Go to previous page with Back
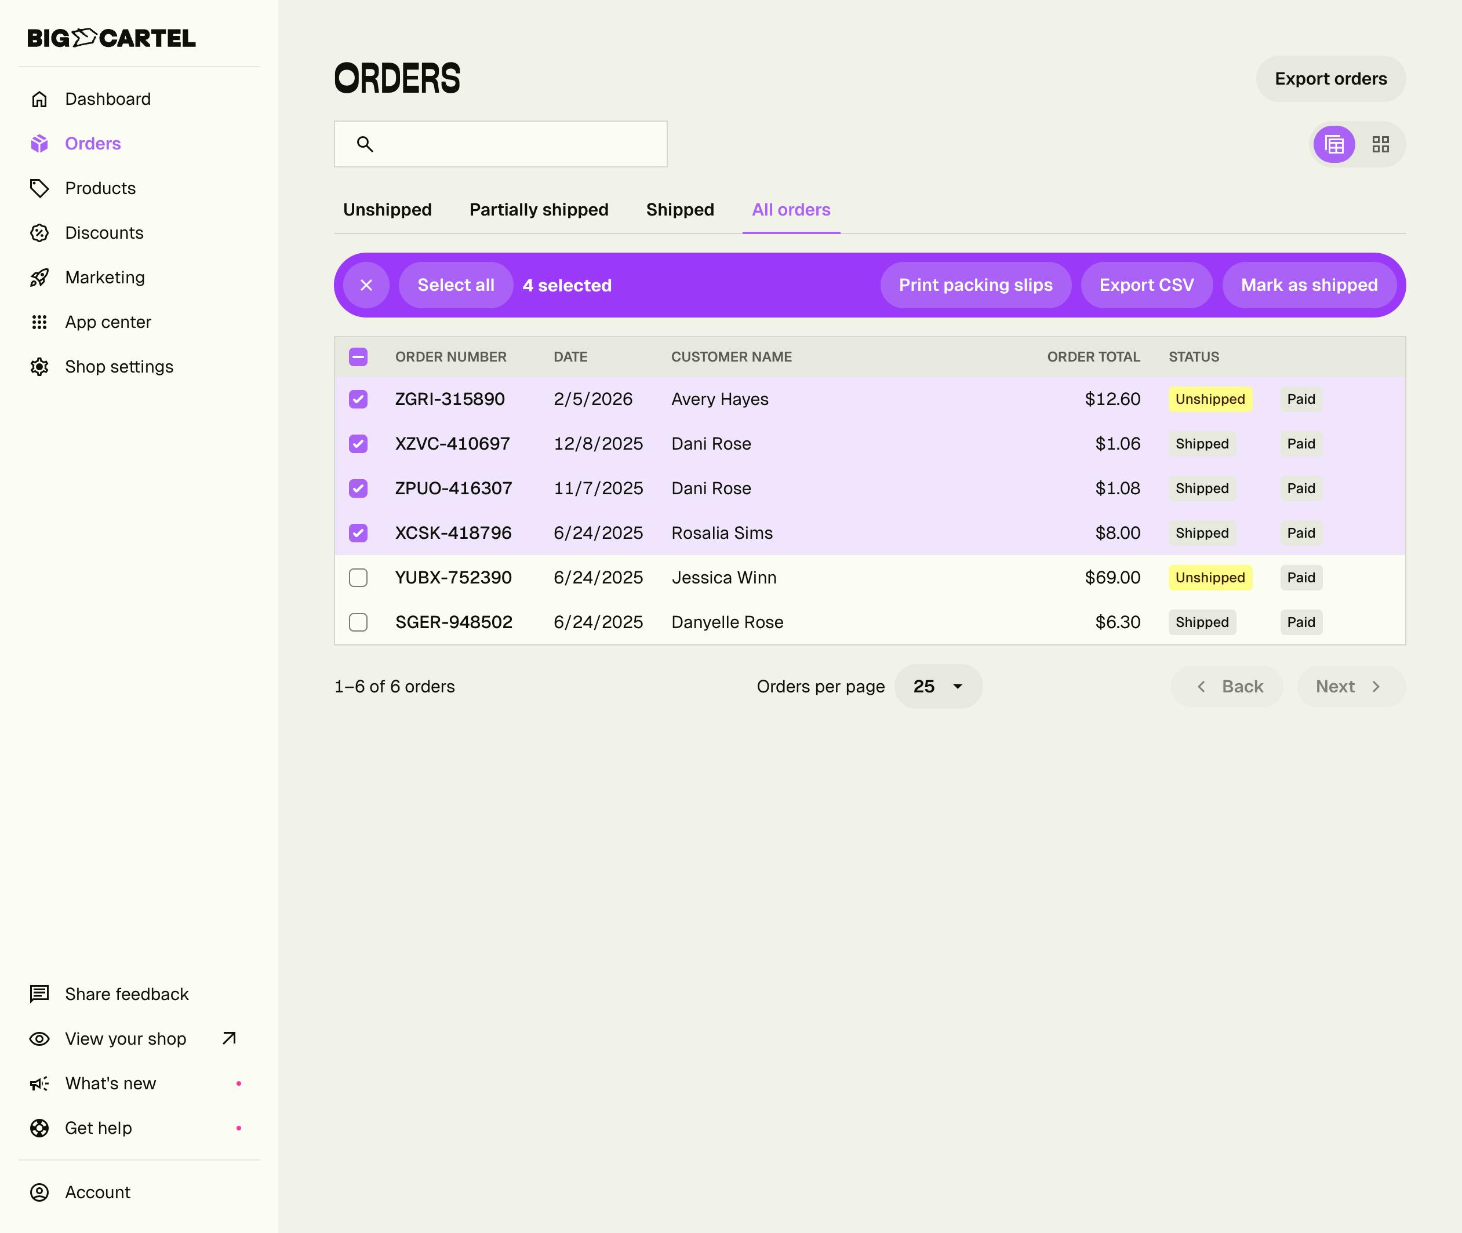Viewport: 1462px width, 1233px height. [1227, 687]
